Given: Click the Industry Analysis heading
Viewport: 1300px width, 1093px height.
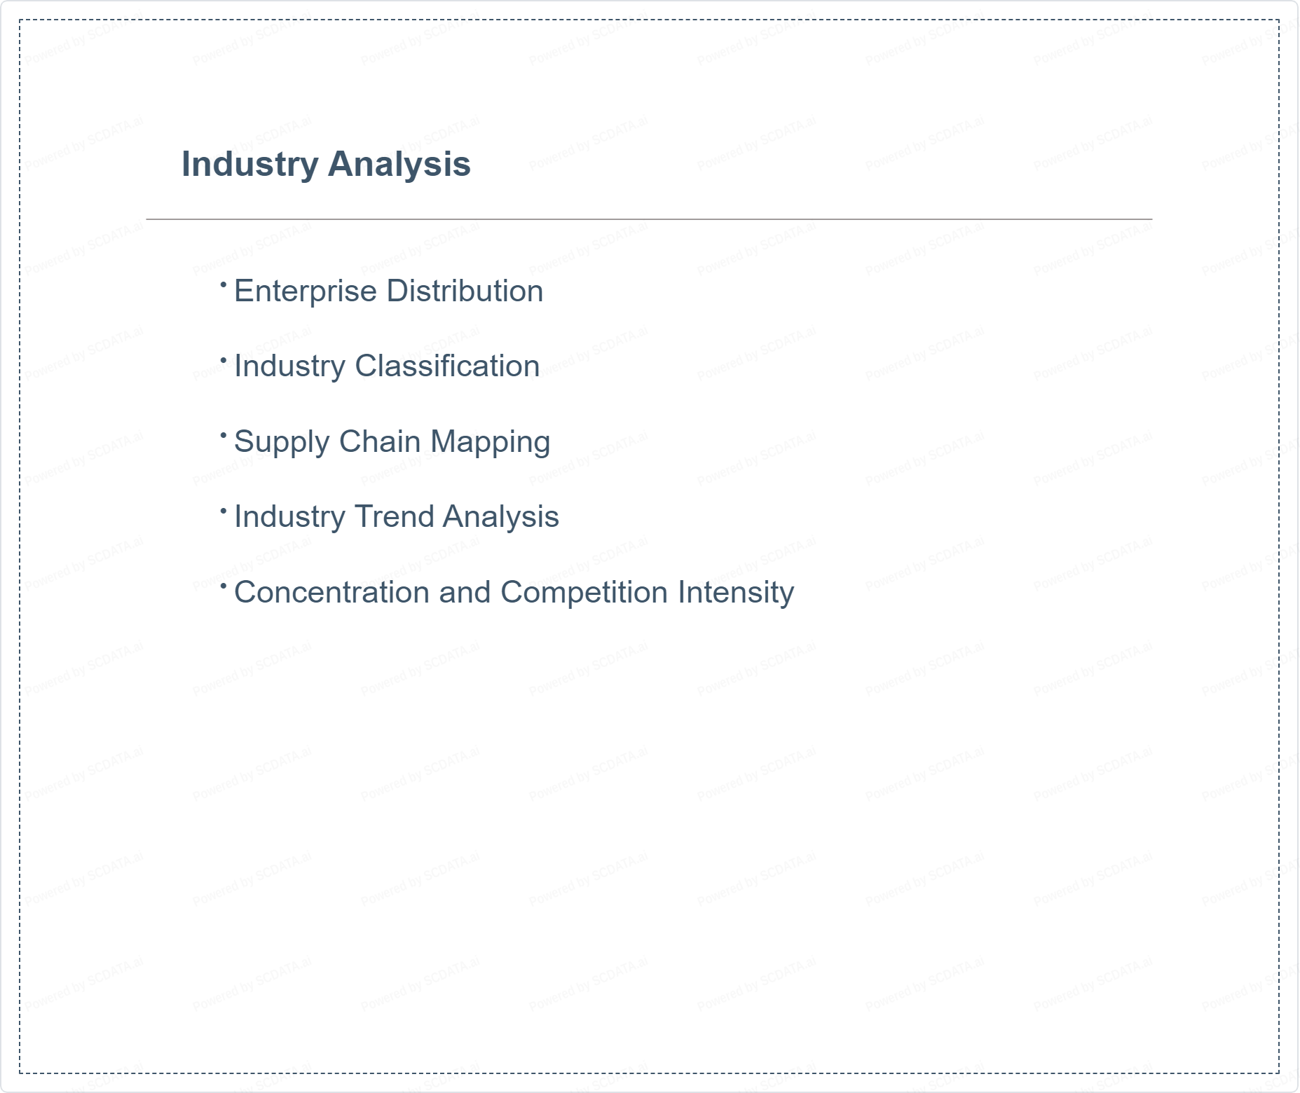Looking at the screenshot, I should [326, 164].
